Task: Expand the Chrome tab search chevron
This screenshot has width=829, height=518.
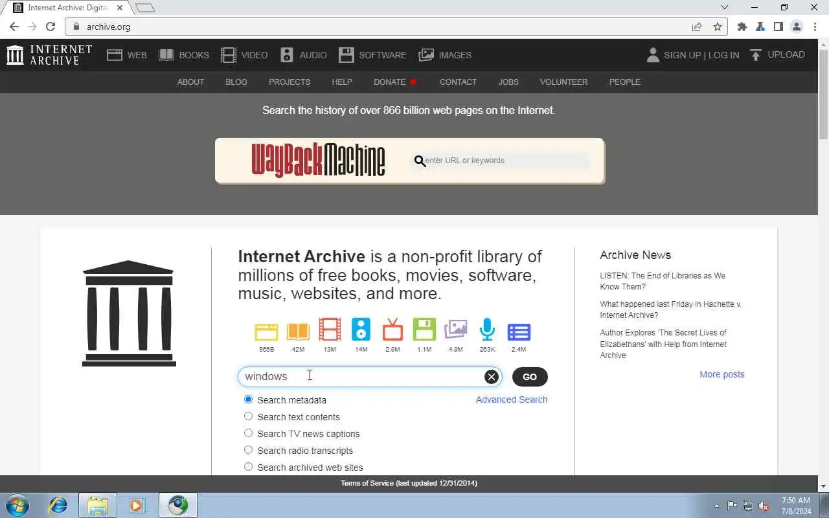Action: click(x=725, y=8)
